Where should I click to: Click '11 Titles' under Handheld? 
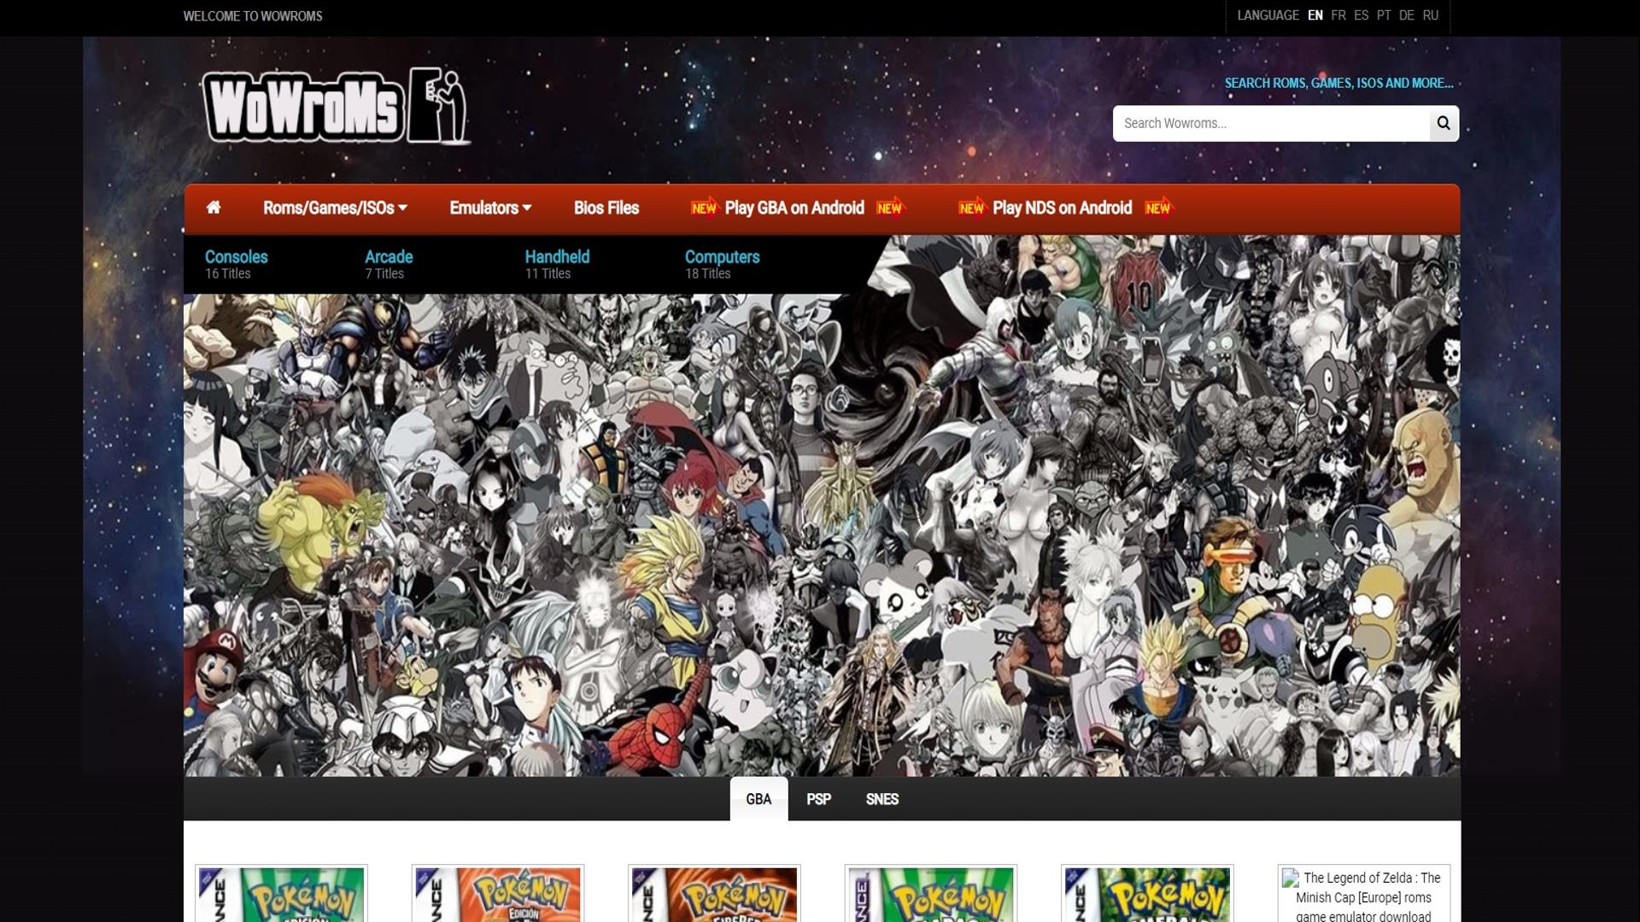[x=548, y=274]
